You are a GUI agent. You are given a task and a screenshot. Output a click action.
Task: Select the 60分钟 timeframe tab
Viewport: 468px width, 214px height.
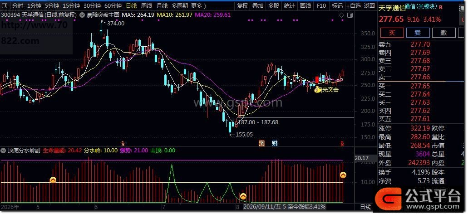pos(113,5)
